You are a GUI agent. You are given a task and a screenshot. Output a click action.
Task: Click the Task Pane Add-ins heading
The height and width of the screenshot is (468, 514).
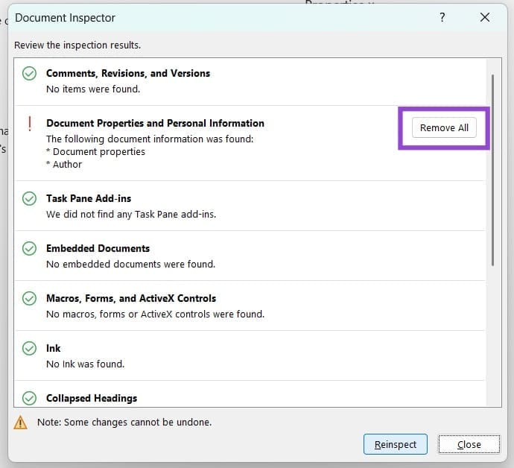point(89,198)
